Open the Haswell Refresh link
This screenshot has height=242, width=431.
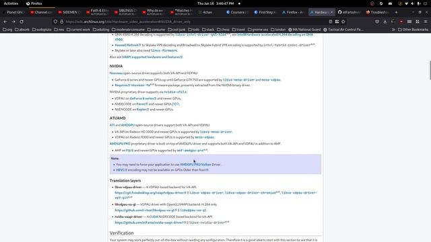(127, 45)
